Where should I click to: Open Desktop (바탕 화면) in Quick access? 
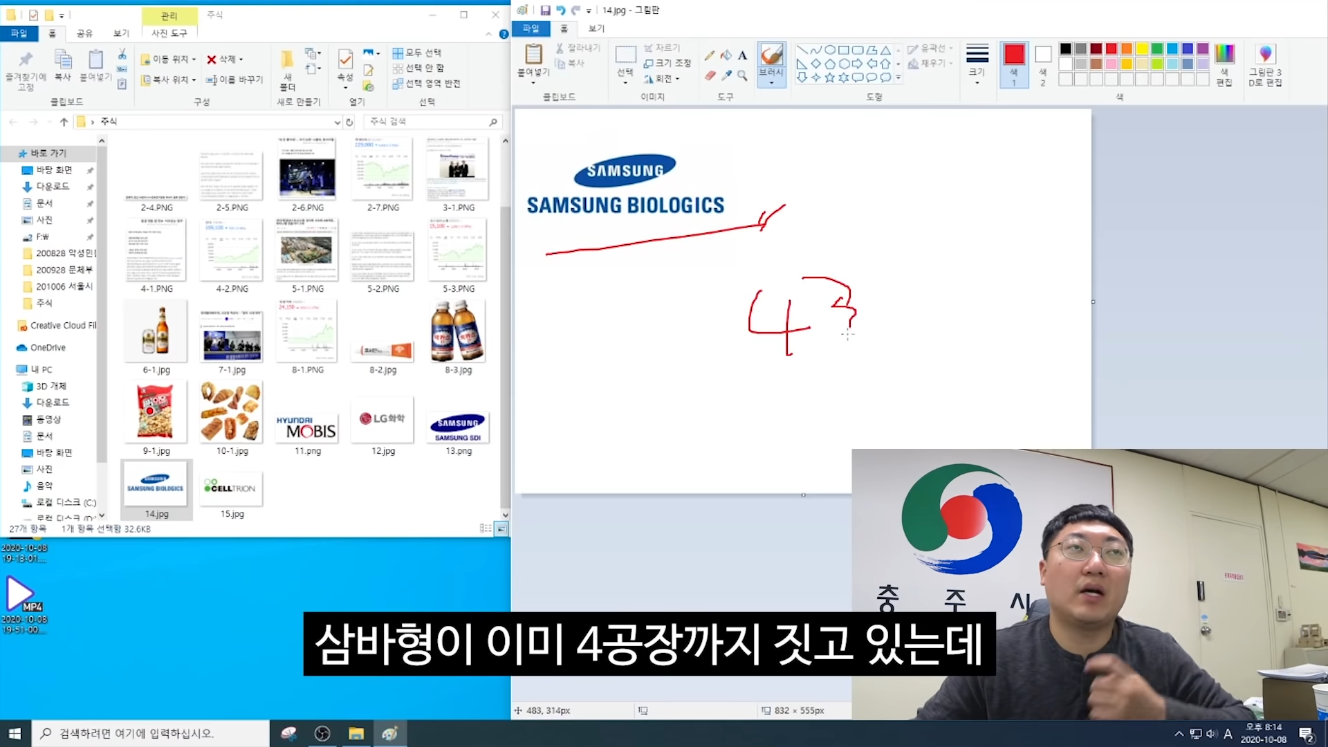pyautogui.click(x=54, y=170)
